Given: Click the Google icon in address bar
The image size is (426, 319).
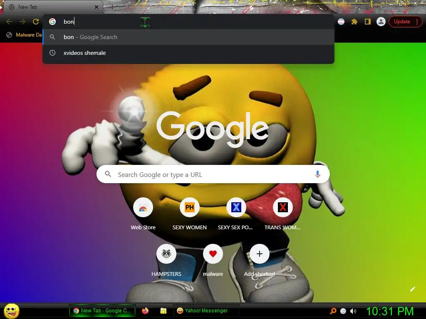Looking at the screenshot, I should coord(52,22).
